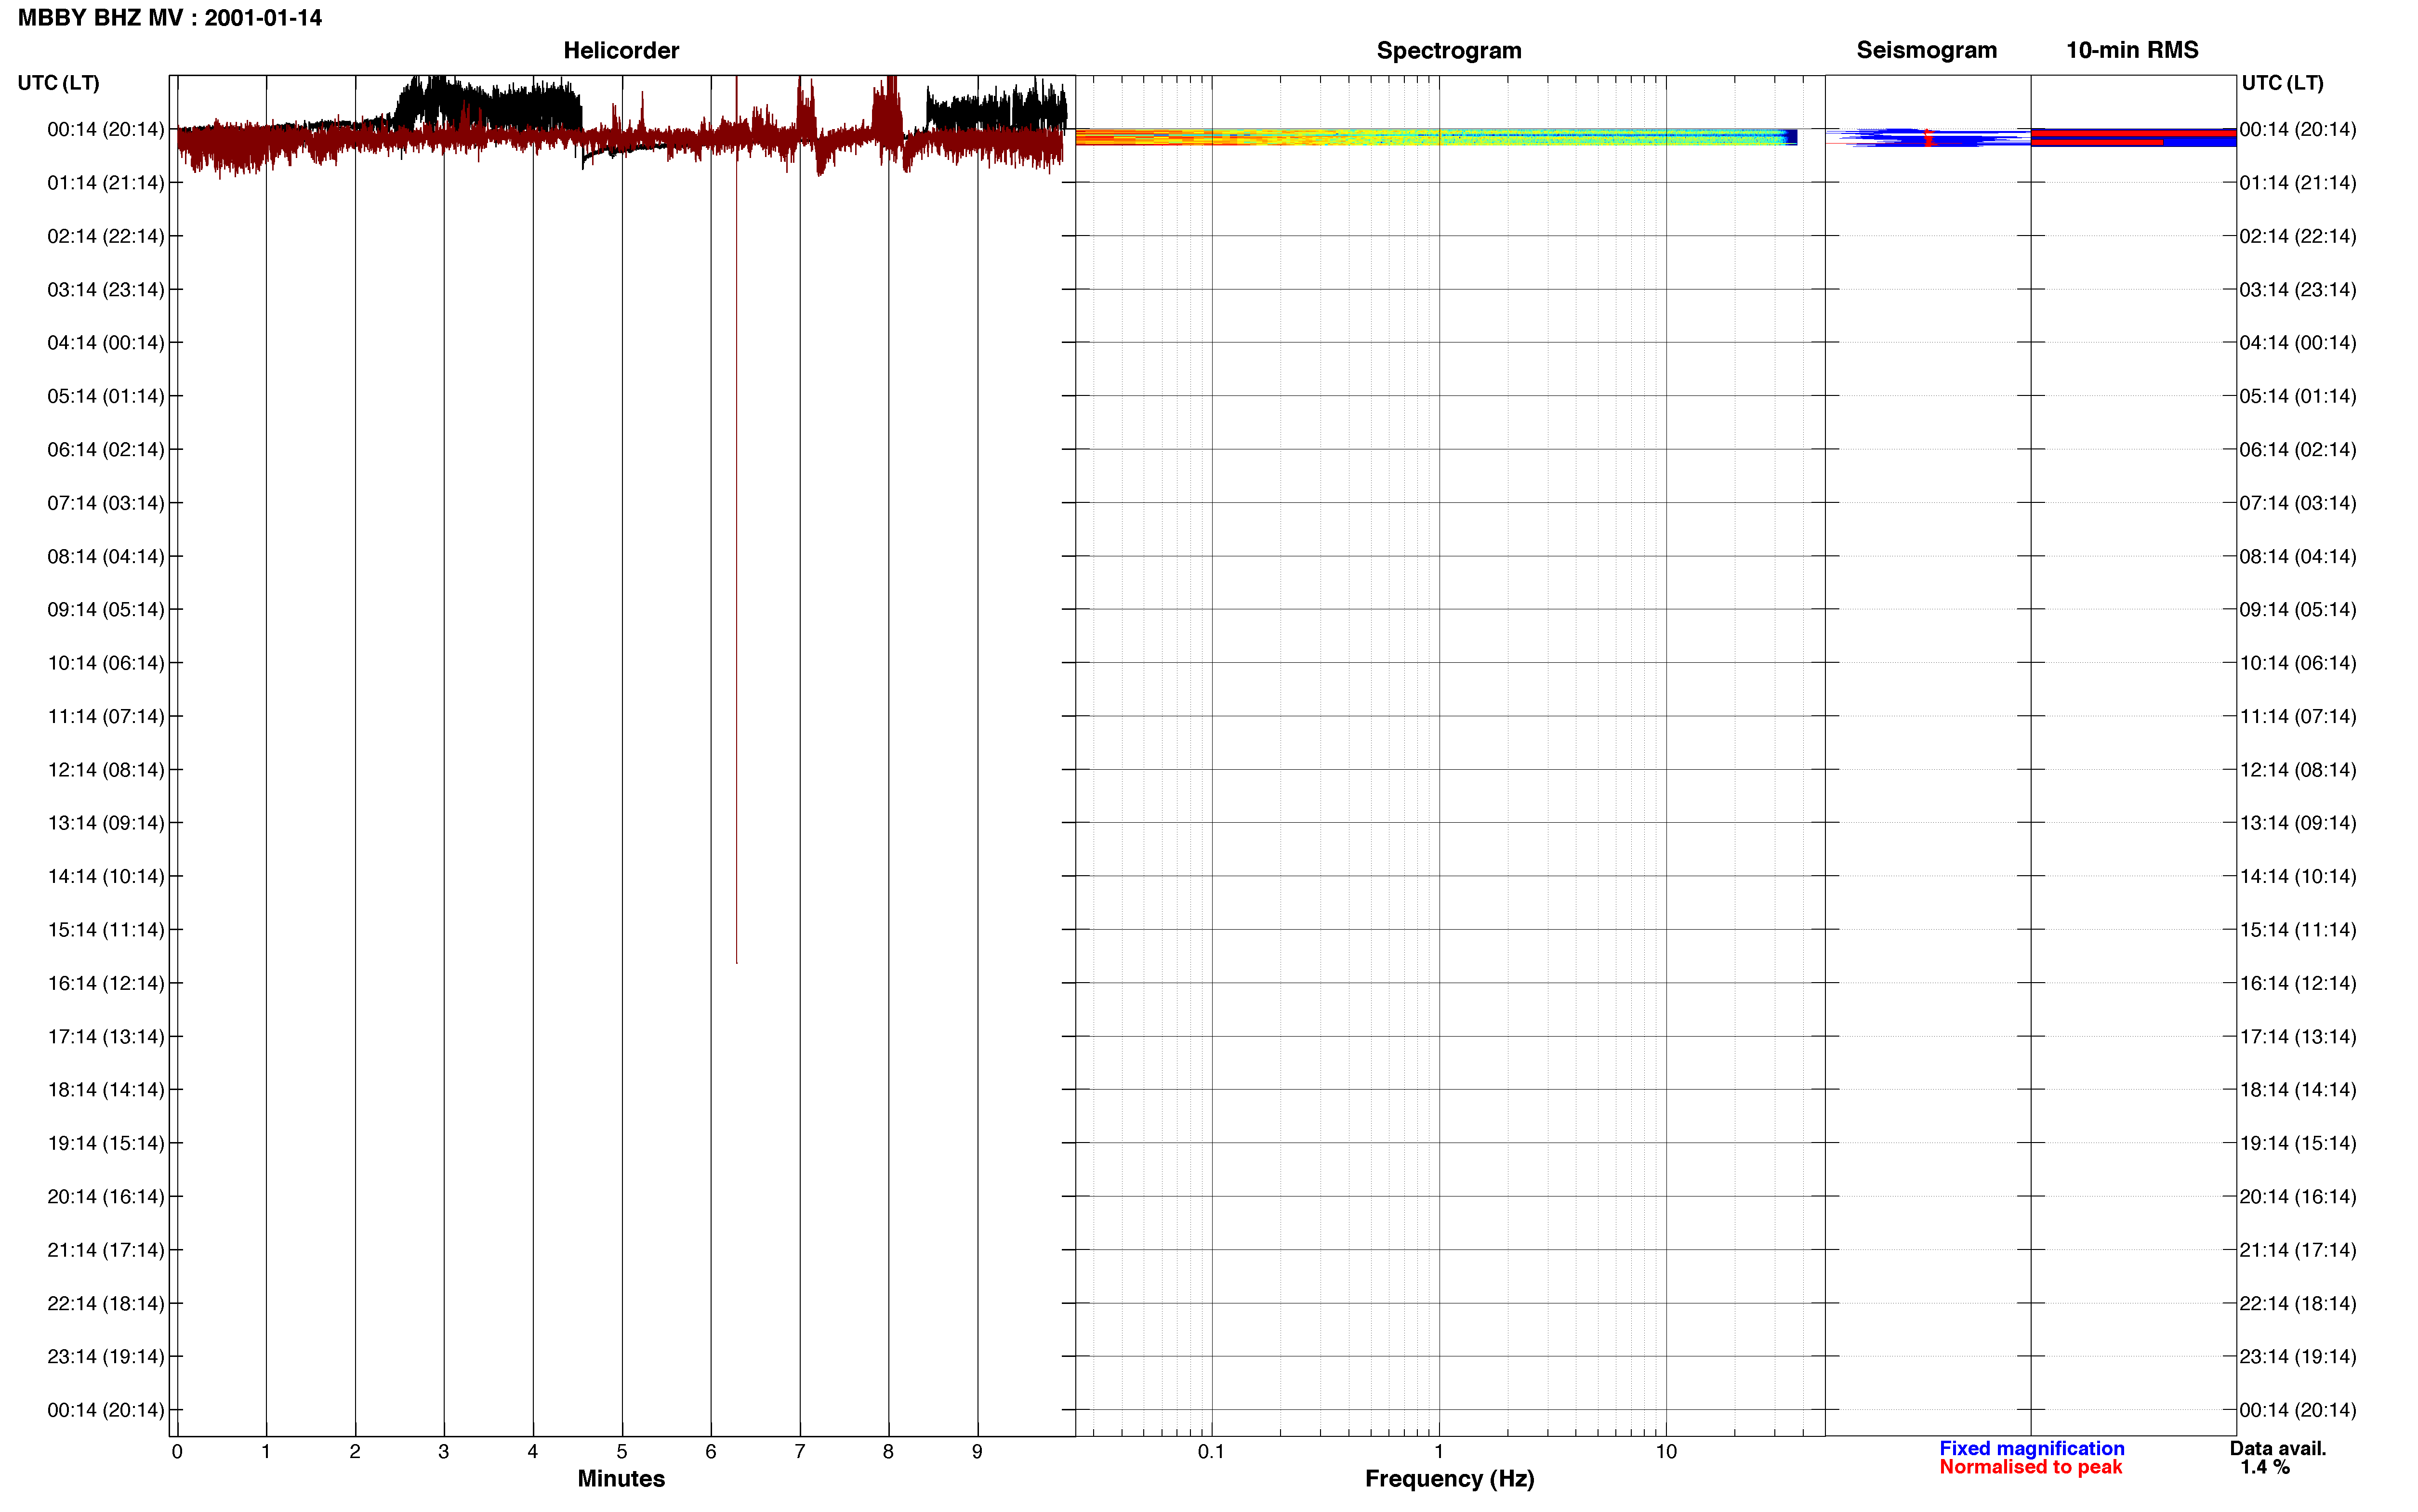Image resolution: width=2418 pixels, height=1512 pixels.
Task: Click the "UTC (LT)" label above the RMS axis
Action: (x=2282, y=83)
